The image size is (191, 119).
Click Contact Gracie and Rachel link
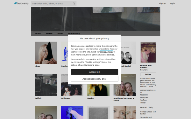148,113
